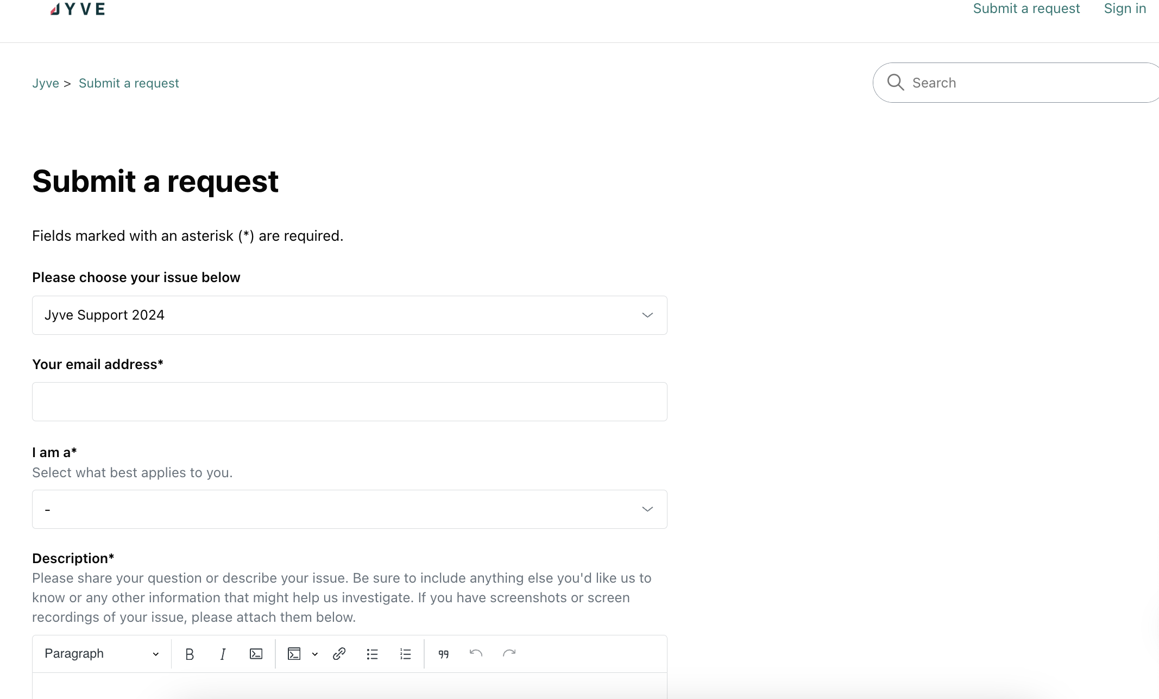The height and width of the screenshot is (699, 1159).
Task: Toggle italic formatting in description editor
Action: pyautogui.click(x=223, y=654)
